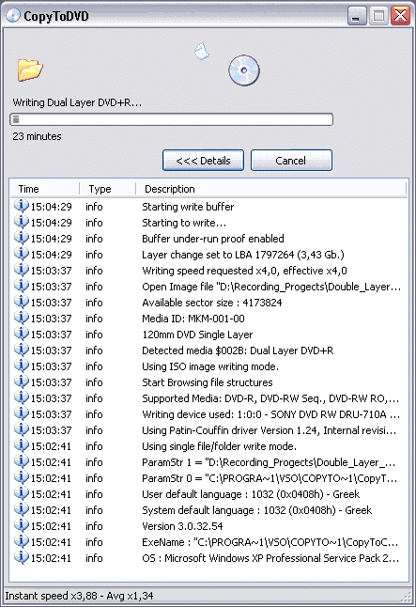The image size is (416, 607).
Task: Select the 'Layer change set to LBA' entry
Action: (x=209, y=255)
